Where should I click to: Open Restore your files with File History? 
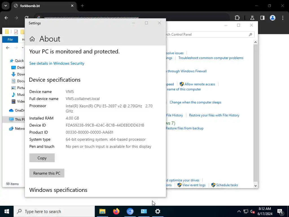(x=214, y=115)
